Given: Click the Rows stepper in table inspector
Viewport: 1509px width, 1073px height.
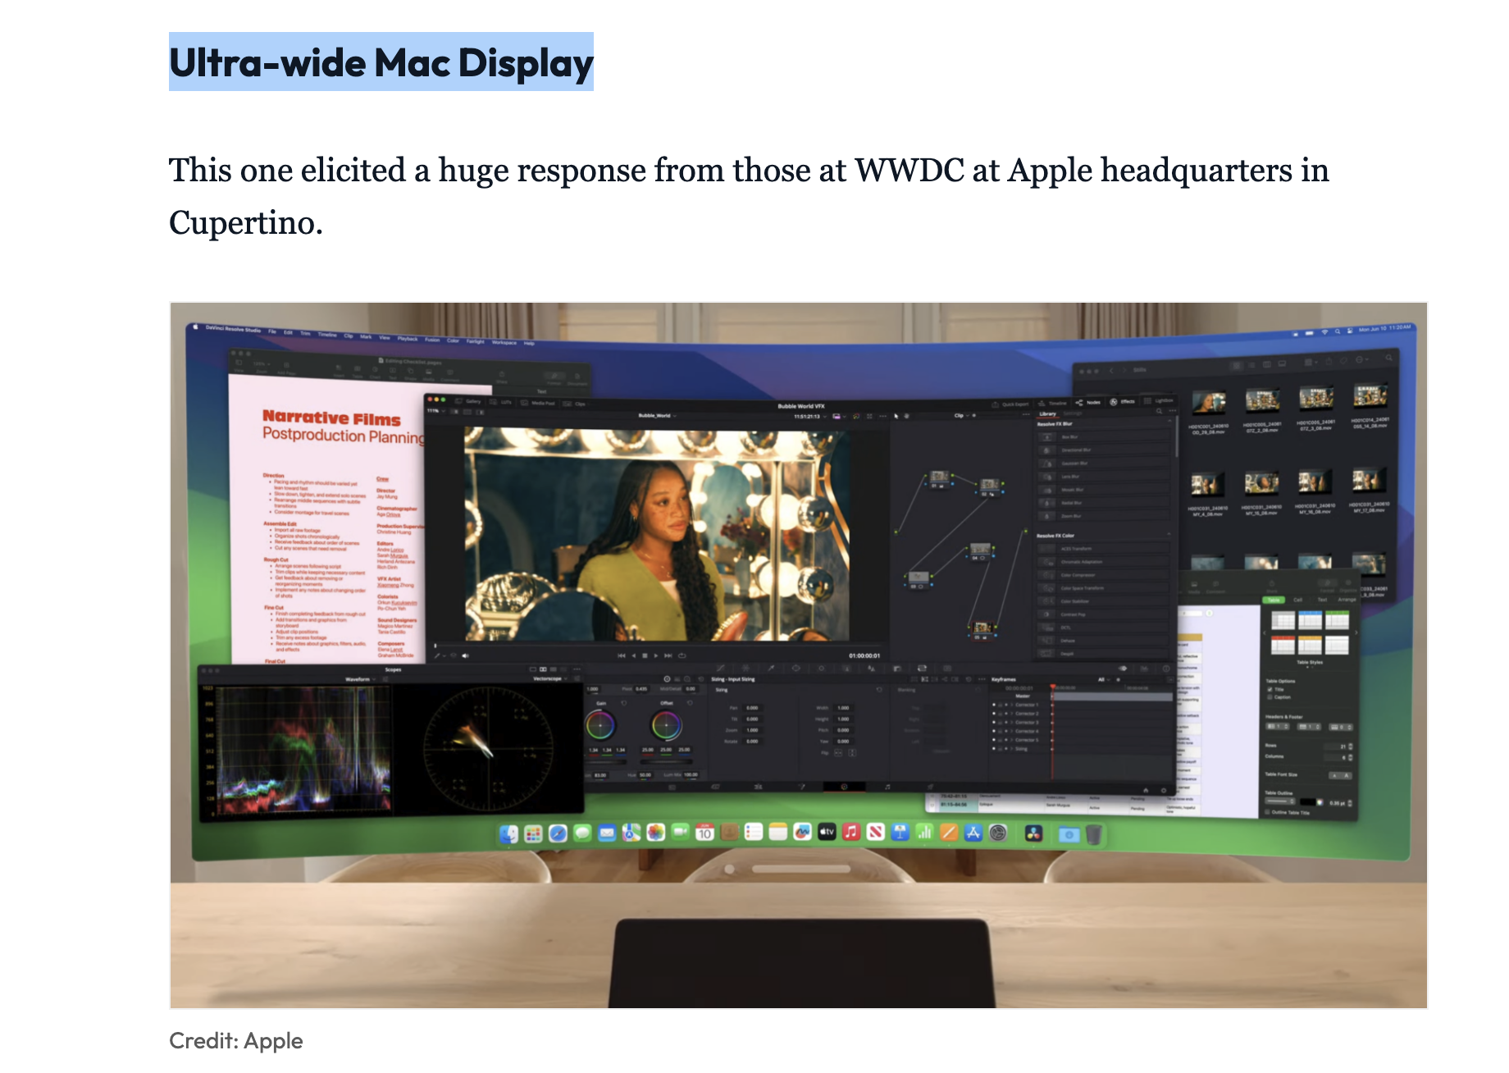Looking at the screenshot, I should (1351, 747).
